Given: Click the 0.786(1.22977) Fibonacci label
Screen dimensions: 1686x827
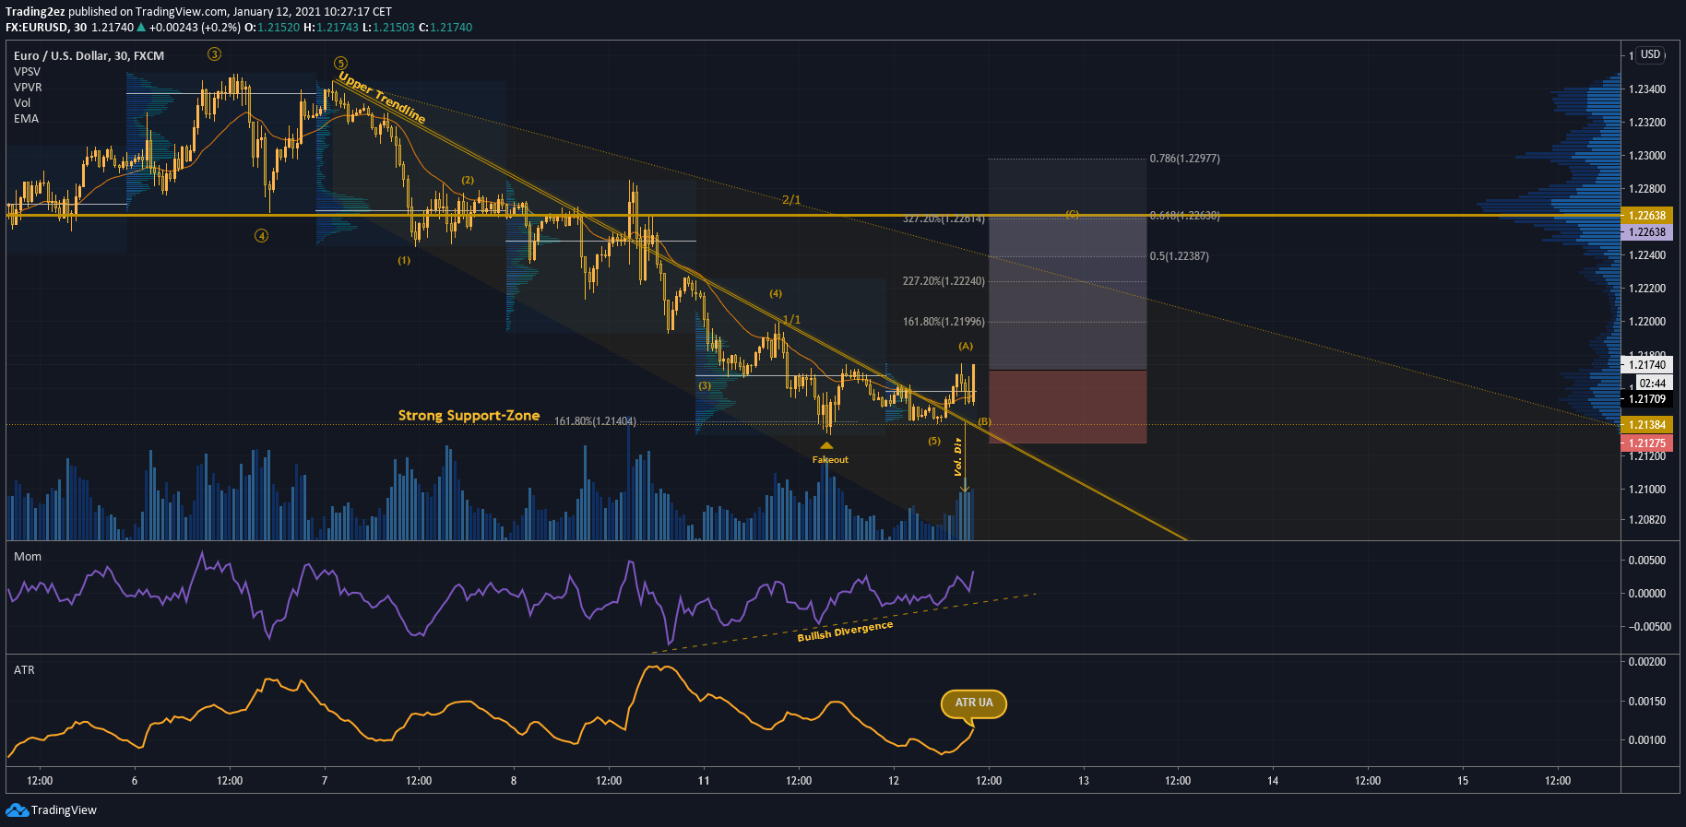Looking at the screenshot, I should click(1185, 159).
